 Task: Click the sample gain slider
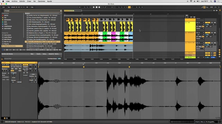[20, 76]
